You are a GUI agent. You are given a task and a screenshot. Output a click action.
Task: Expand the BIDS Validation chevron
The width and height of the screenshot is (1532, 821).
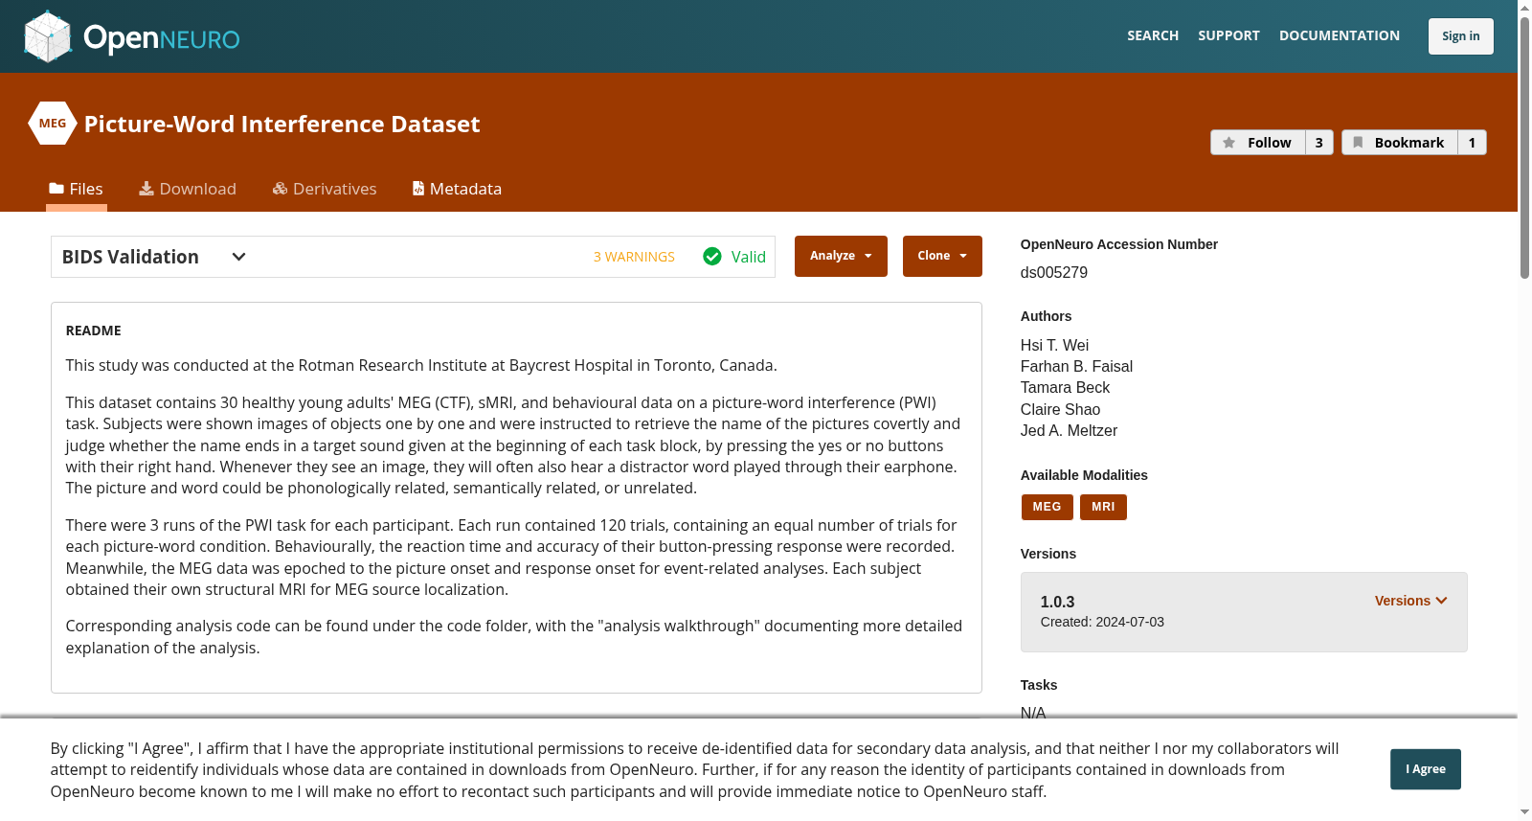[x=239, y=257]
